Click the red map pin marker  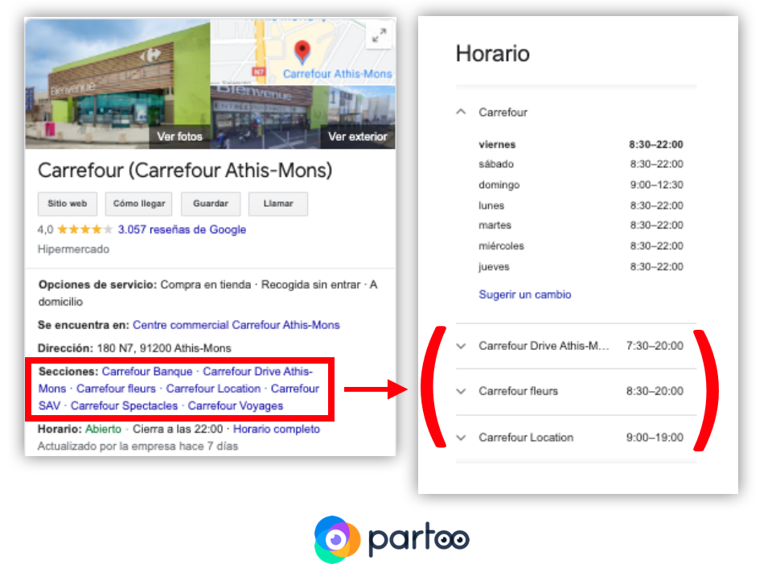tap(302, 52)
